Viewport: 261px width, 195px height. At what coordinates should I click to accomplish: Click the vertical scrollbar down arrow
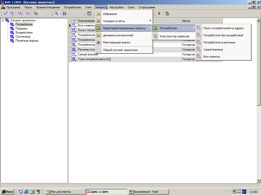pyautogui.click(x=258, y=181)
